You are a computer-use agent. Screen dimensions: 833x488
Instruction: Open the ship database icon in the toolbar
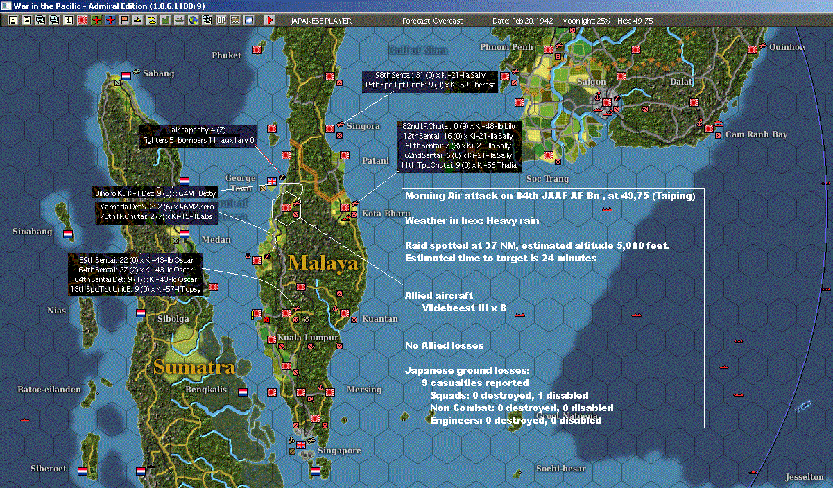pos(54,21)
